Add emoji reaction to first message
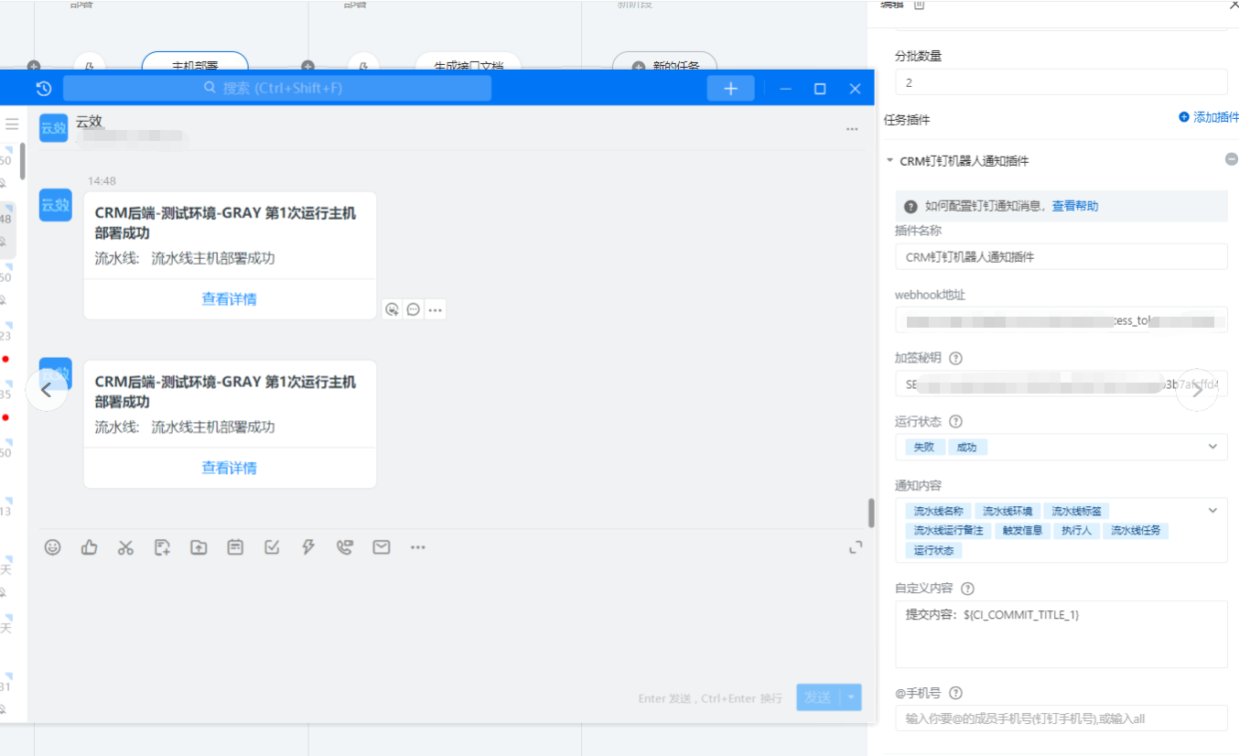 (x=393, y=309)
